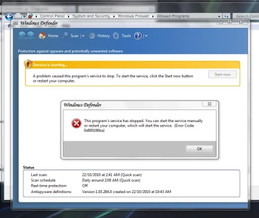Click the Control Panel forward button
The width and height of the screenshot is (259, 218).
pyautogui.click(x=18, y=16)
